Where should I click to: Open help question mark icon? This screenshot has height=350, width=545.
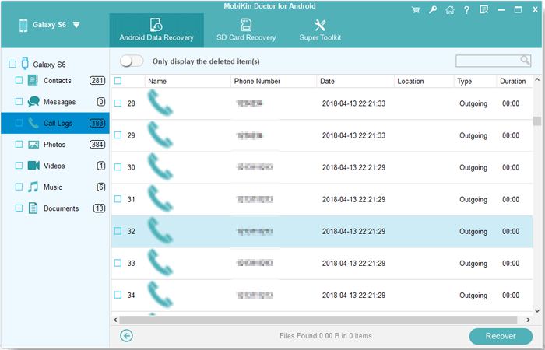(467, 10)
